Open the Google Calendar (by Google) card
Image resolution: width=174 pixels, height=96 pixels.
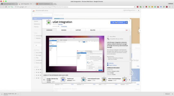[56, 80]
